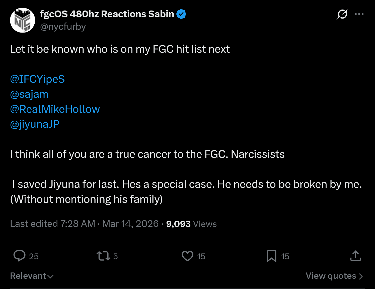Expand the Relevant sort dropdown
375x289 pixels.
[32, 276]
